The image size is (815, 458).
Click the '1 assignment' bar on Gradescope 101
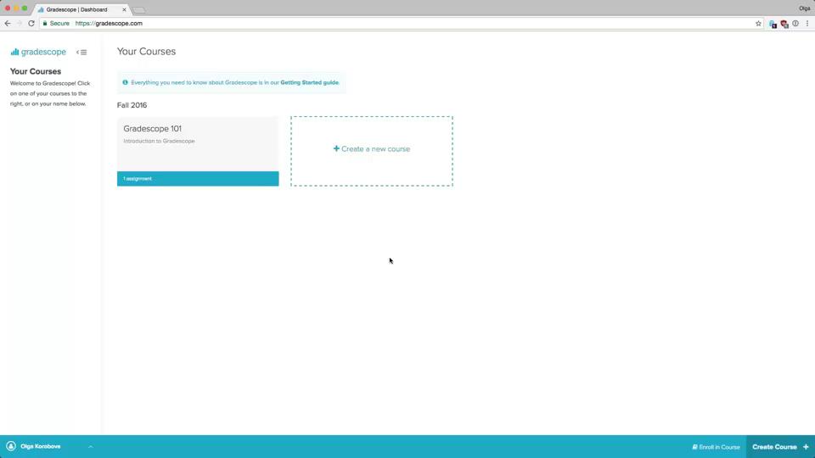coord(198,179)
